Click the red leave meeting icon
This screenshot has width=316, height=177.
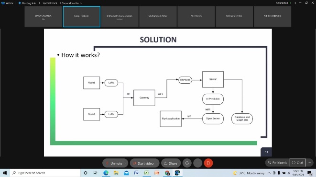coord(208,163)
